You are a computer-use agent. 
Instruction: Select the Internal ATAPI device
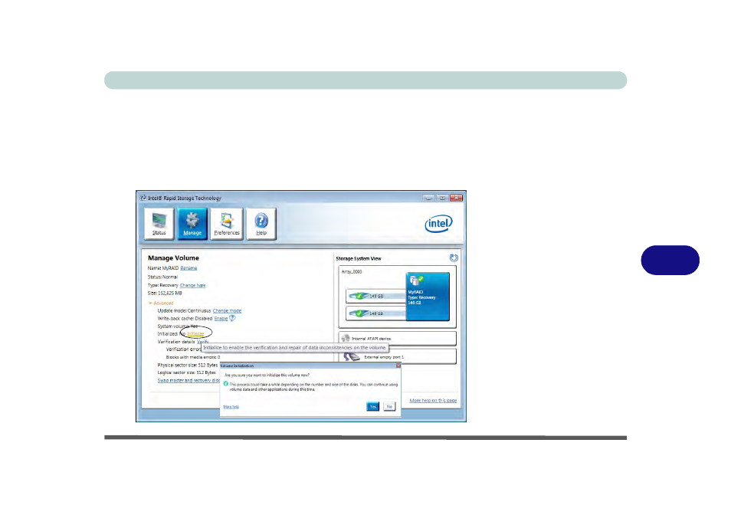(x=397, y=339)
